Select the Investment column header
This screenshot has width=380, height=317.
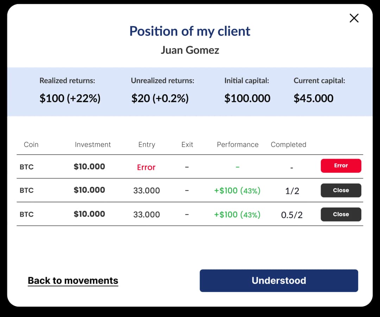pos(93,144)
